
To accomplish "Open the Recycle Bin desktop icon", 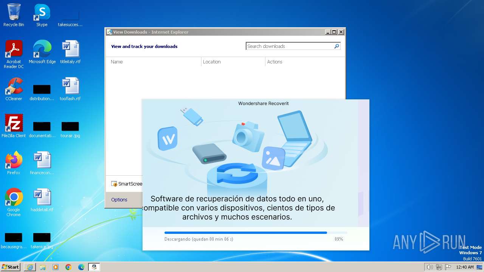I will [x=14, y=15].
